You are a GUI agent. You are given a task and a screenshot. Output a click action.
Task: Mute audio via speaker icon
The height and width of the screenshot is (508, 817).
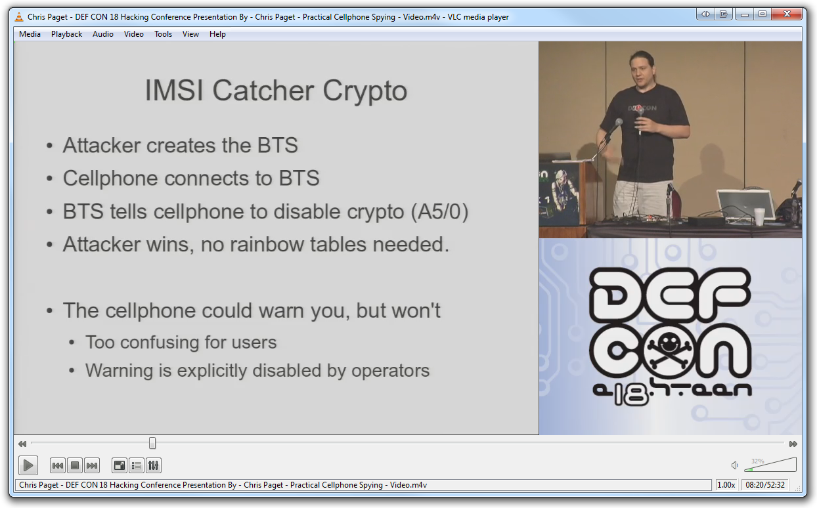pos(735,466)
